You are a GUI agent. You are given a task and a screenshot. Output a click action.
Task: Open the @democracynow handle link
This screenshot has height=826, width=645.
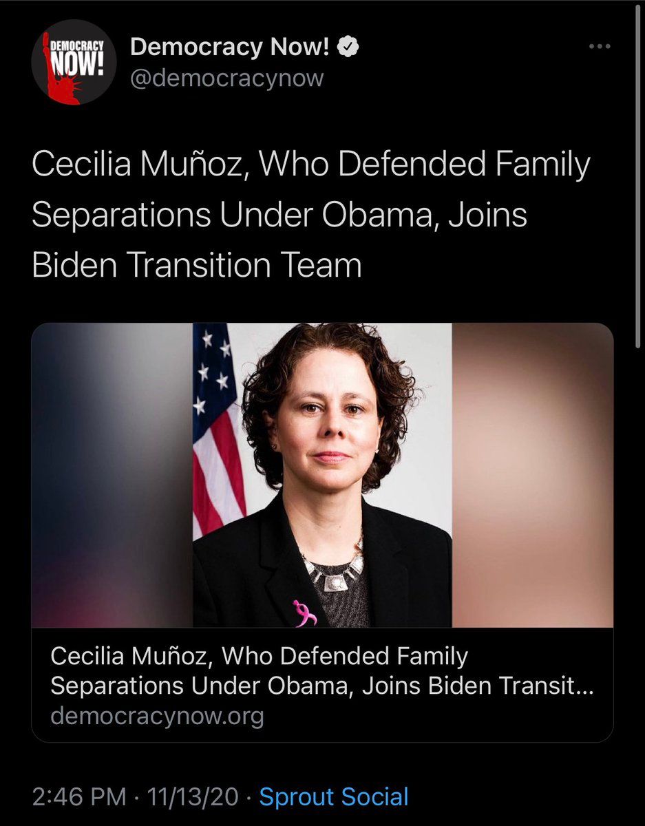click(x=226, y=78)
